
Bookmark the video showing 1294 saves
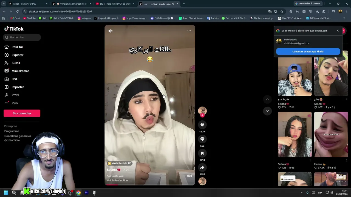tap(202, 153)
